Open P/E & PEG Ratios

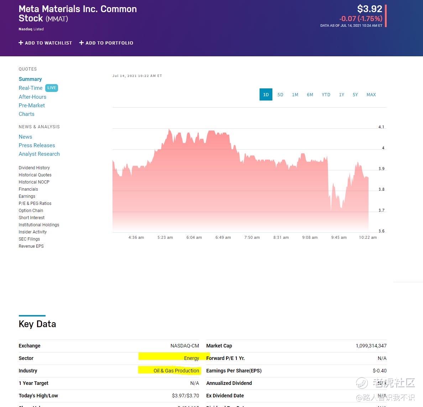point(35,203)
